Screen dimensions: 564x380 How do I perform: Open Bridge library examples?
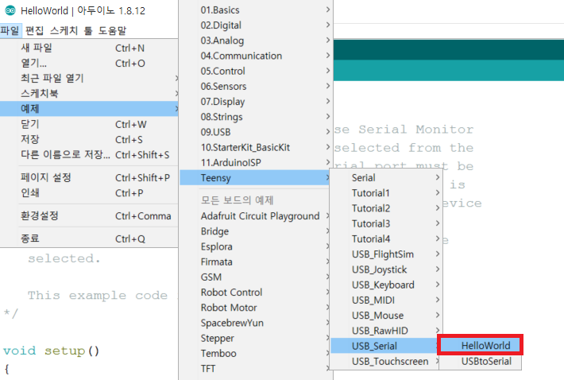click(255, 231)
